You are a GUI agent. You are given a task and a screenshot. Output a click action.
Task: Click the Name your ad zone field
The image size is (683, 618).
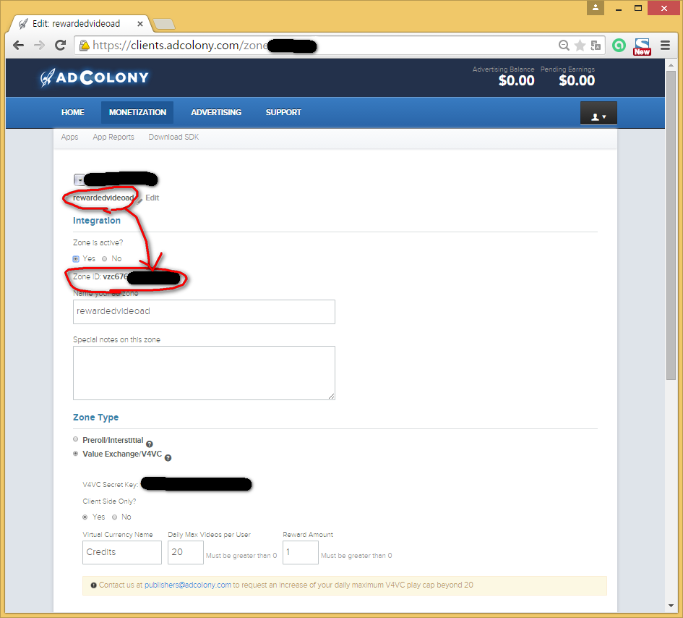coord(204,312)
